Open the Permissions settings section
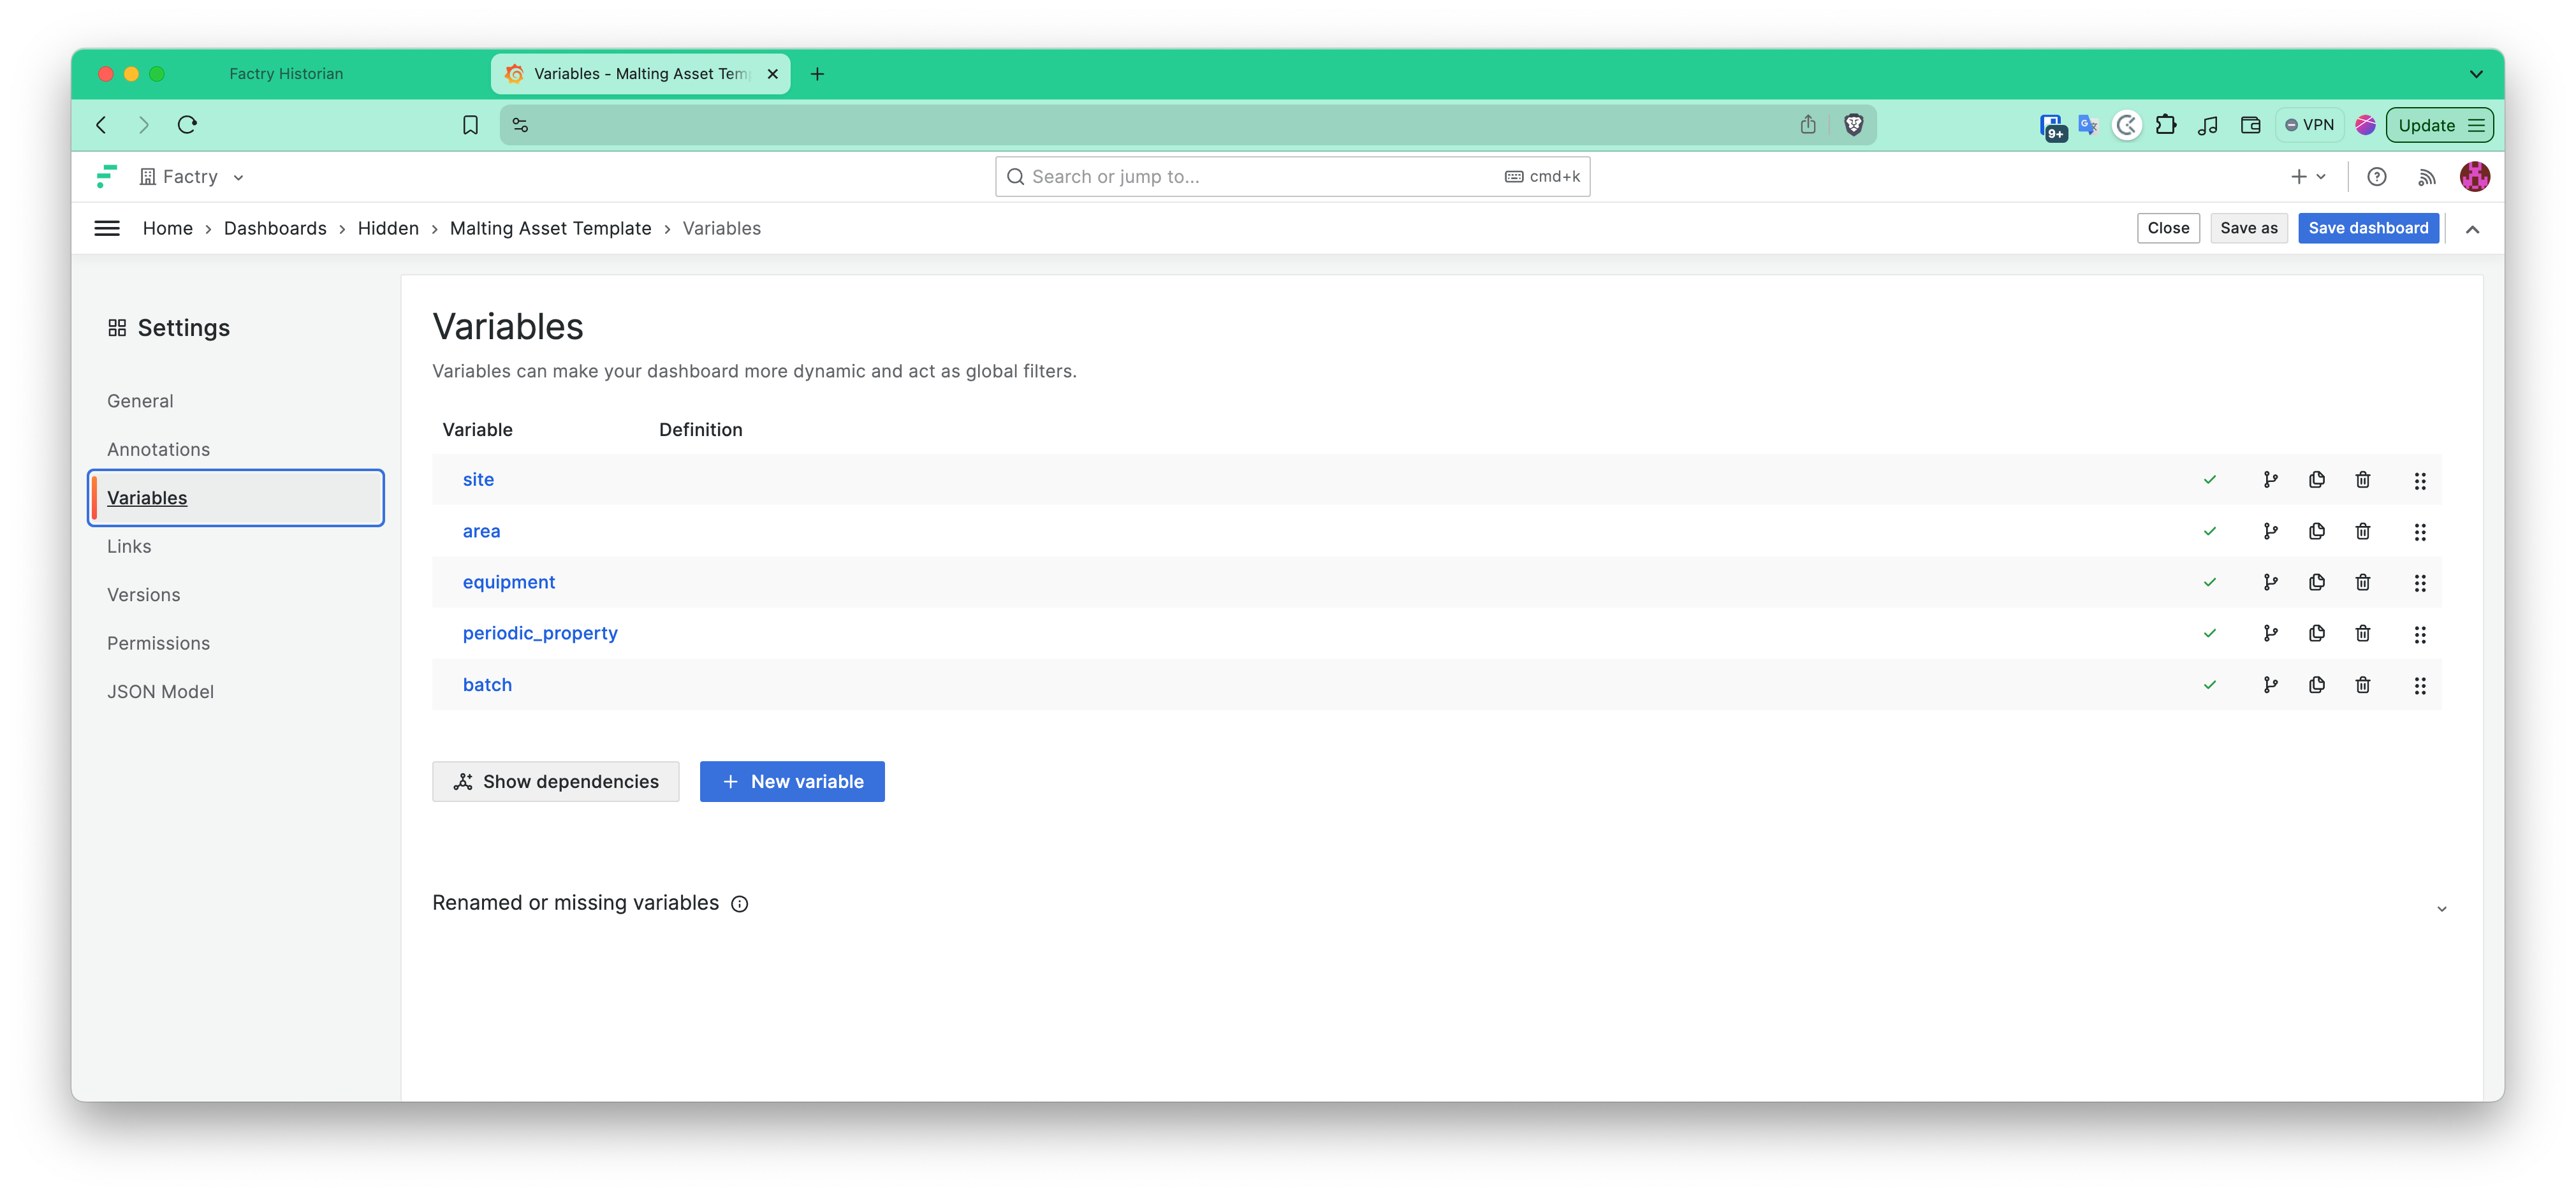Image resolution: width=2576 pixels, height=1196 pixels. 158,644
